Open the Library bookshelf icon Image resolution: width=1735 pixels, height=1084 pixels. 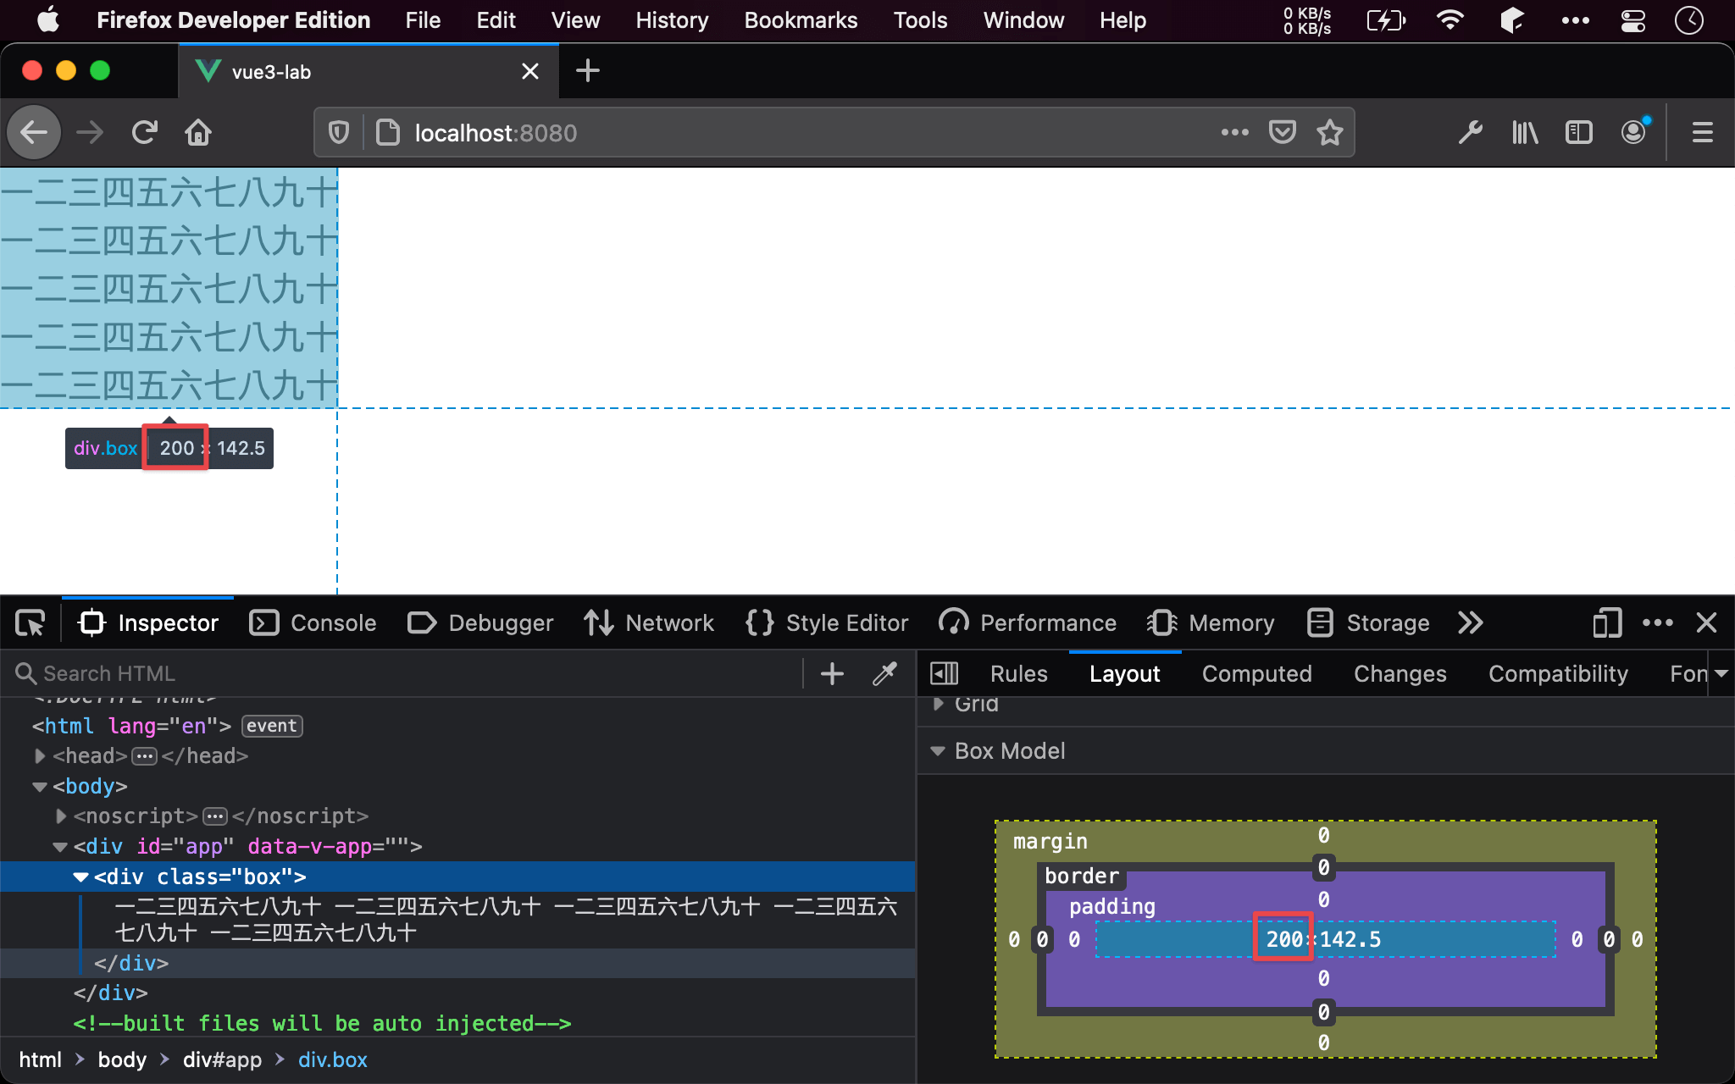(x=1525, y=132)
